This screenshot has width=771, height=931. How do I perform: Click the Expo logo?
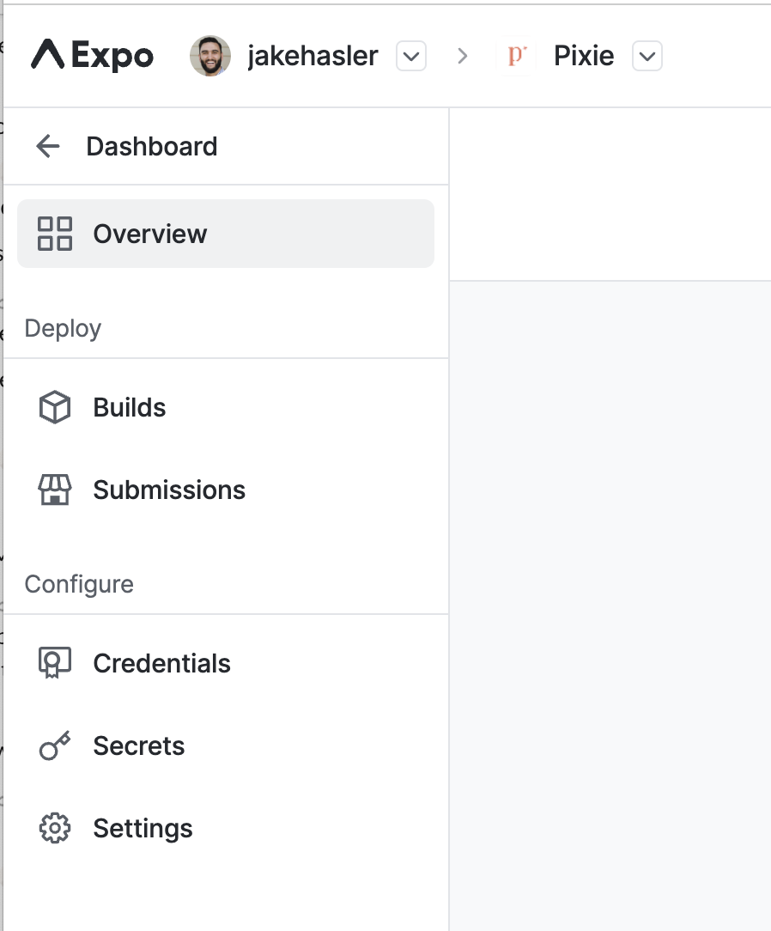point(92,56)
